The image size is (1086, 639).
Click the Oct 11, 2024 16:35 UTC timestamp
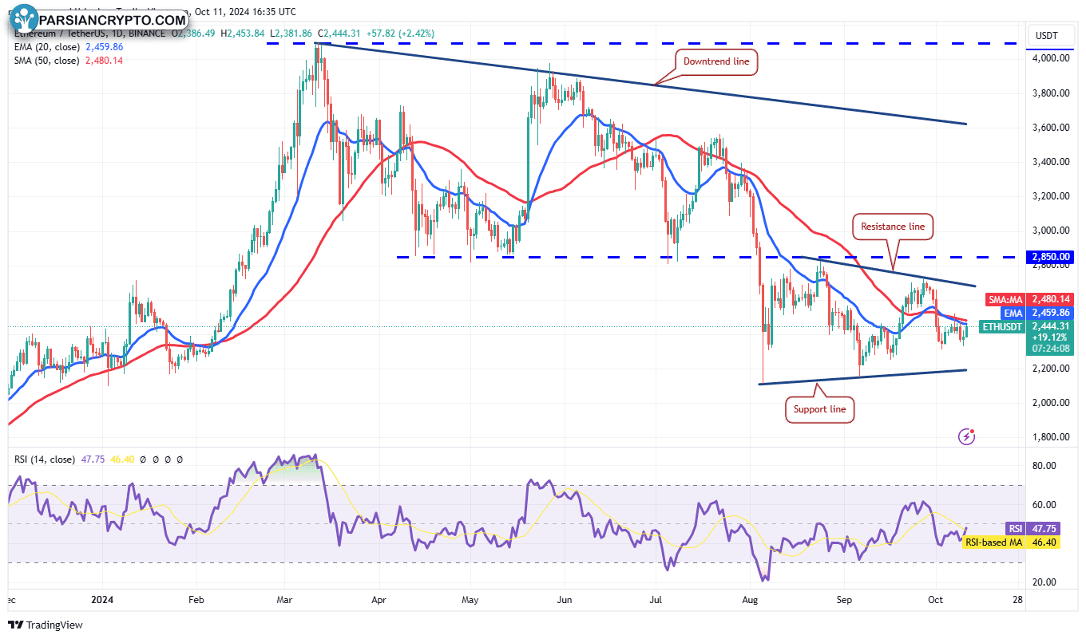tap(245, 11)
